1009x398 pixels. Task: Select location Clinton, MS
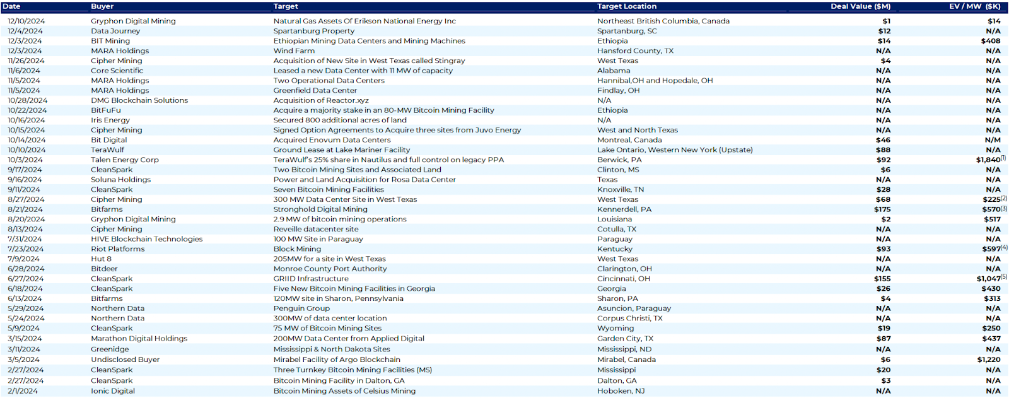click(x=618, y=170)
